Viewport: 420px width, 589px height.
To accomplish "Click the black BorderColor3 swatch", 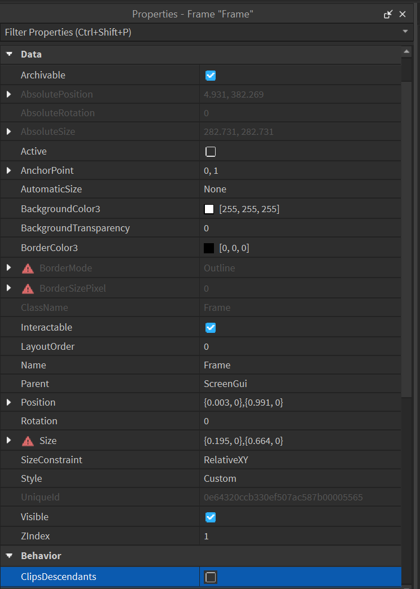I will [x=209, y=248].
